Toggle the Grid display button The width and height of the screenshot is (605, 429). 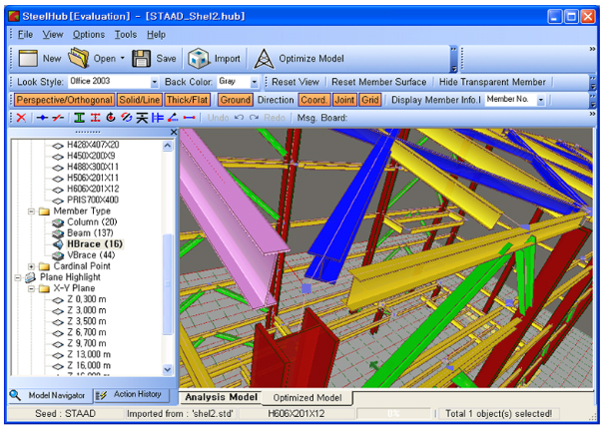(x=370, y=100)
